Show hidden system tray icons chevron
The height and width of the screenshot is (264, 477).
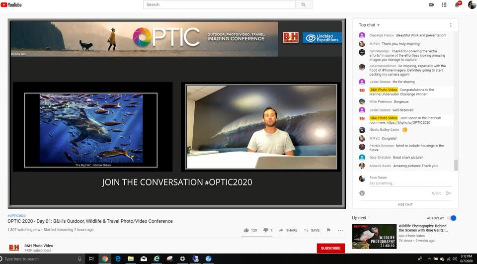pos(429,259)
